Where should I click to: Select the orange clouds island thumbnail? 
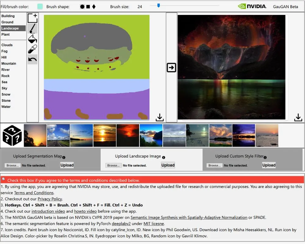[221, 135]
